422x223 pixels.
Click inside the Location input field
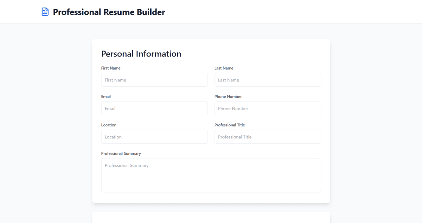coord(154,137)
